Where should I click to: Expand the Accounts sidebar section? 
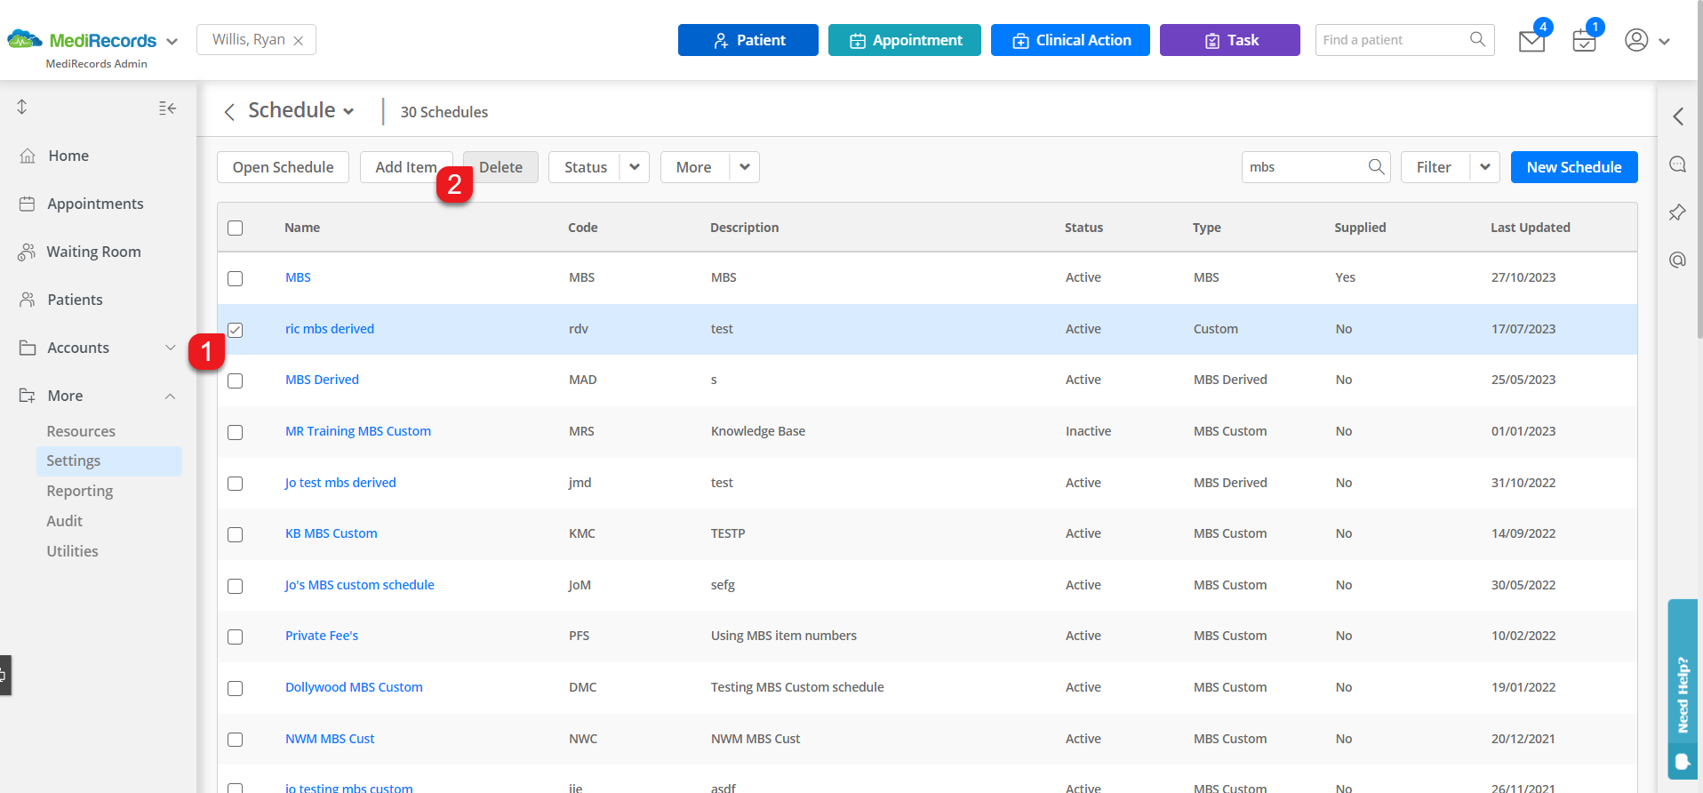click(x=171, y=348)
